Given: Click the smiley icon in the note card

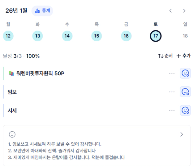Looking at the screenshot, I should pos(12,134).
